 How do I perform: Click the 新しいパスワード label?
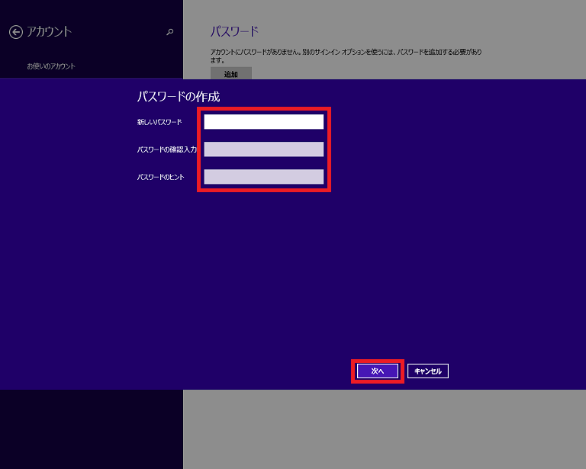click(159, 122)
